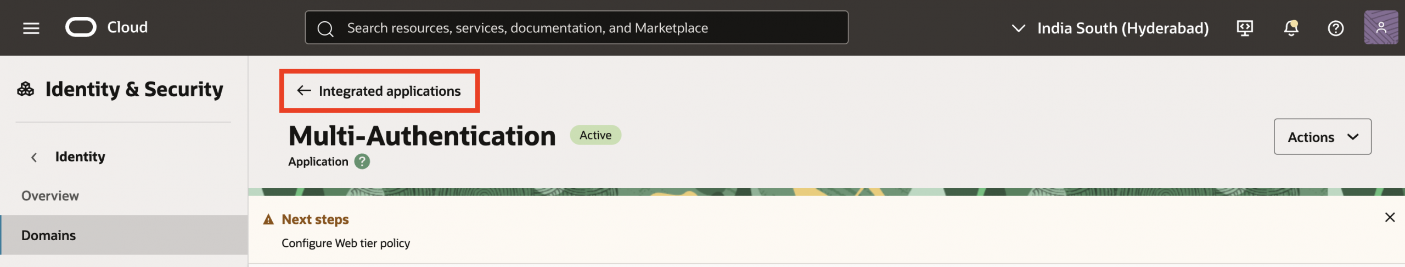This screenshot has height=267, width=1405.
Task: Select Overview in the sidebar
Action: click(50, 196)
